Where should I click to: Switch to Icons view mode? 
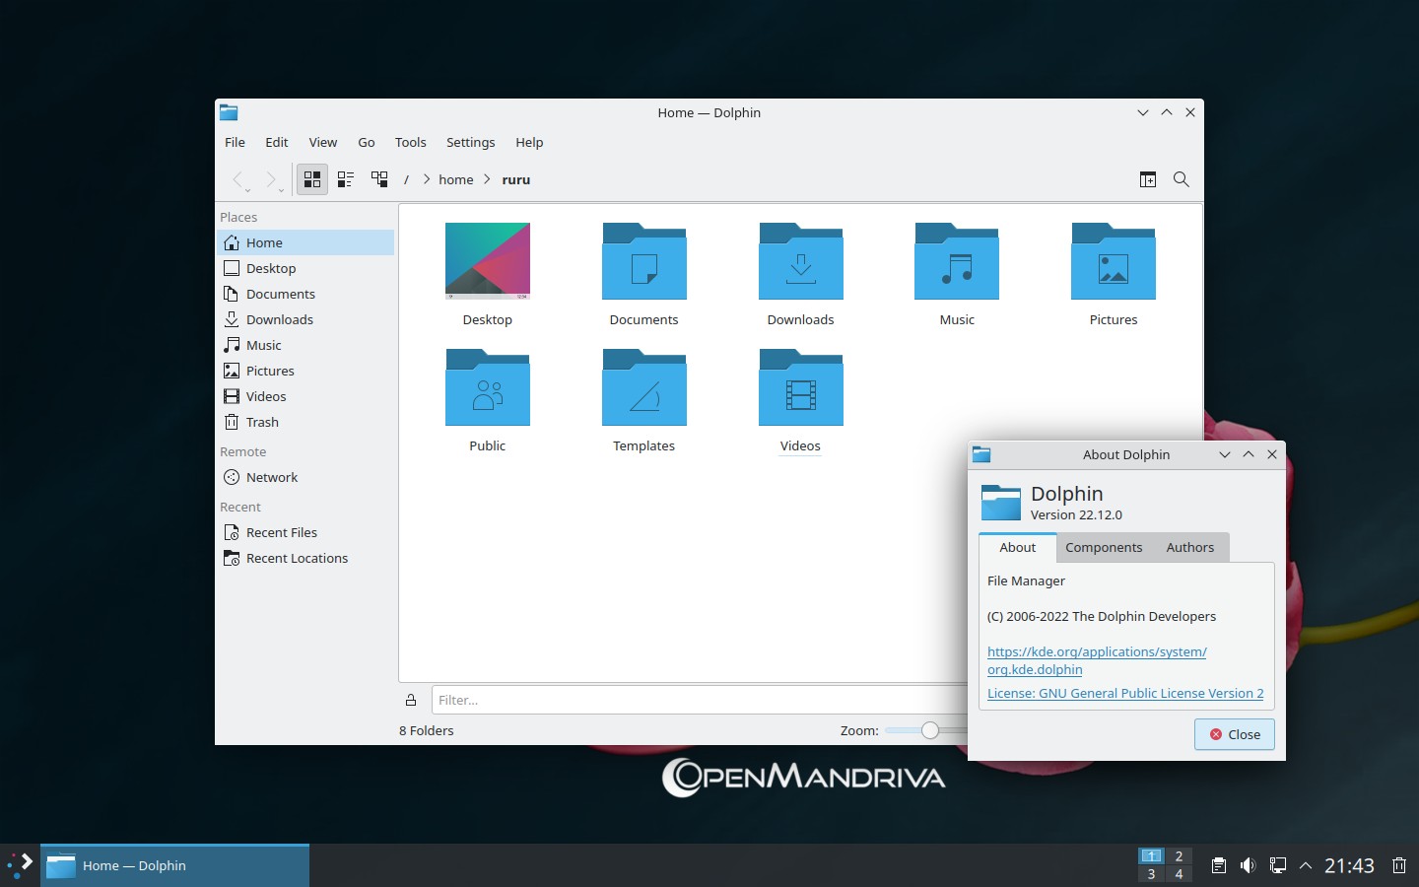pos(312,179)
